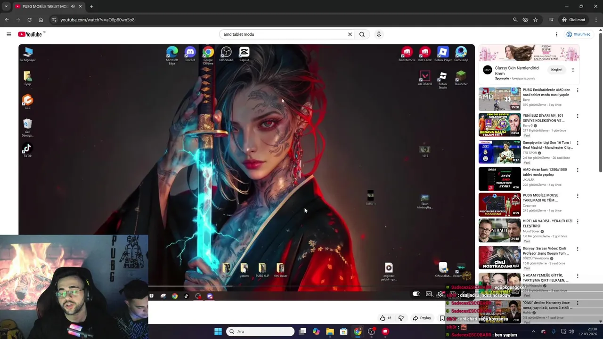The width and height of the screenshot is (603, 339).
Task: Open the Riot Client taskbar icon
Action: tap(385, 331)
